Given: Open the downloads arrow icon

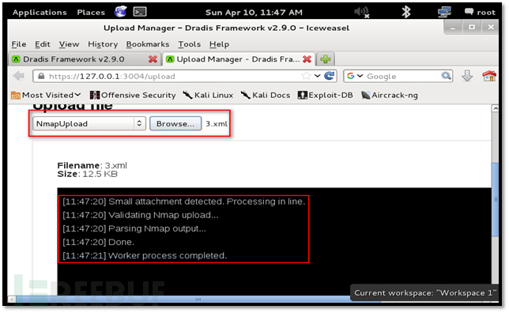Looking at the screenshot, I should click(467, 76).
